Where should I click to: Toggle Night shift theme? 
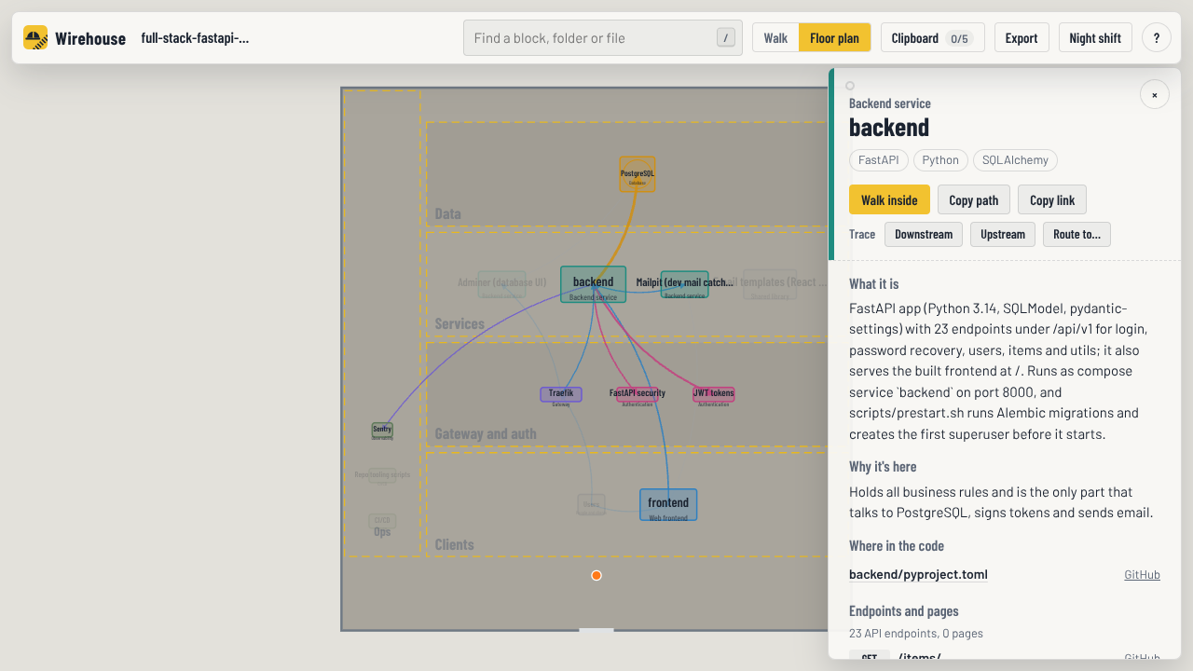tap(1095, 37)
